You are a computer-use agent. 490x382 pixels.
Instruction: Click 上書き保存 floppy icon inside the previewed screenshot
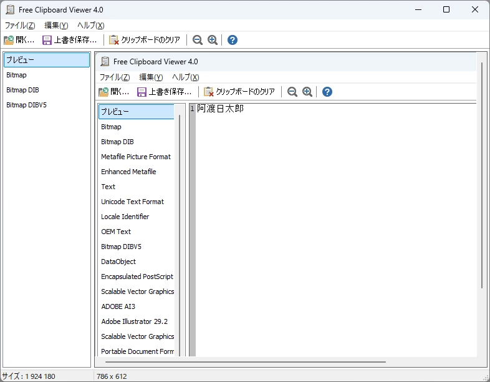(x=142, y=92)
